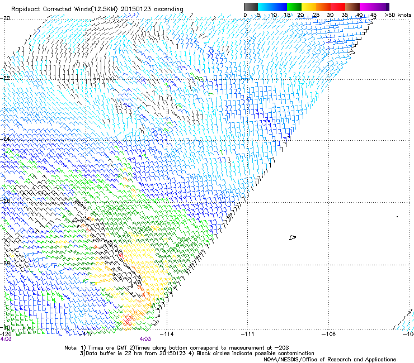Click the cyan 5-10 knots legend color
The width and height of the screenshot is (414, 363).
pyautogui.click(x=265, y=7)
